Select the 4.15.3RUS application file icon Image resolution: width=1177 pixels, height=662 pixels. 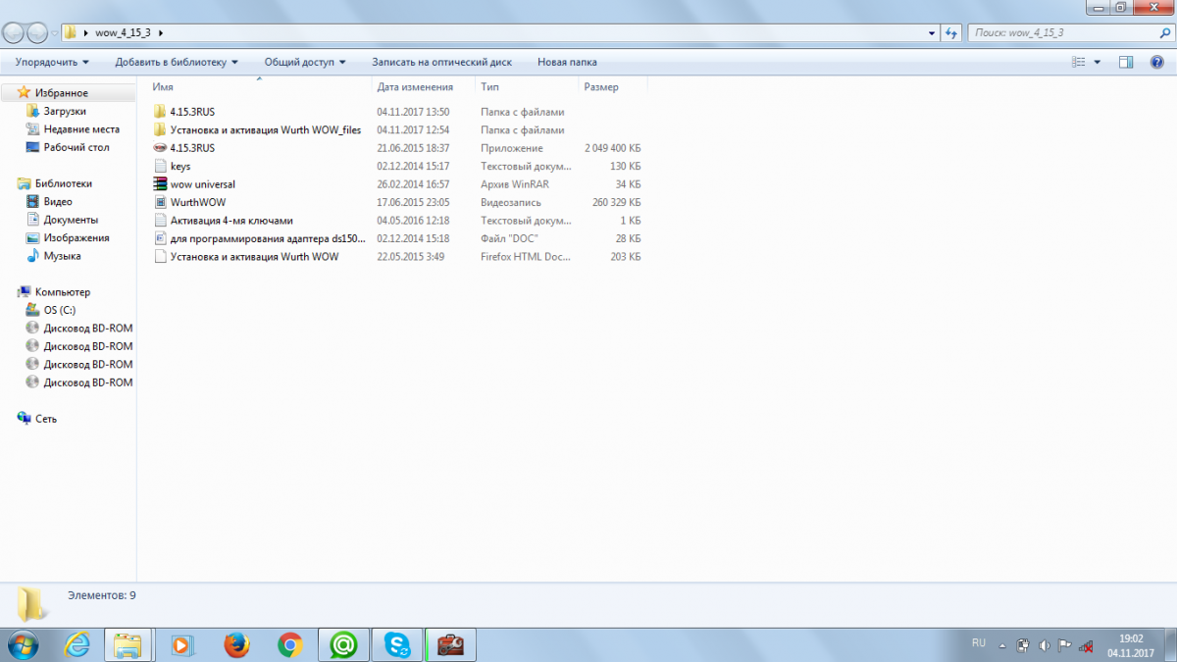pos(161,148)
